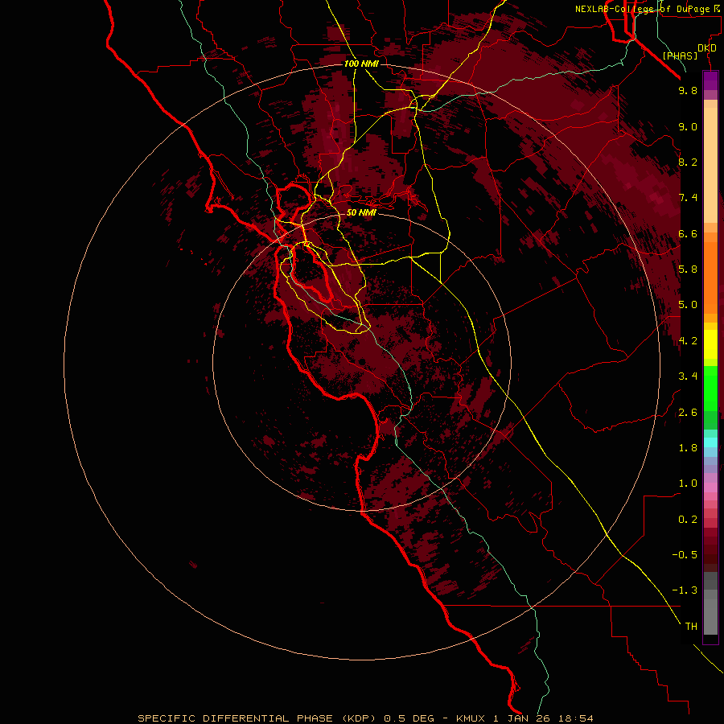Click the 8.2 value on the scale
This screenshot has height=724, width=724.
pos(688,162)
